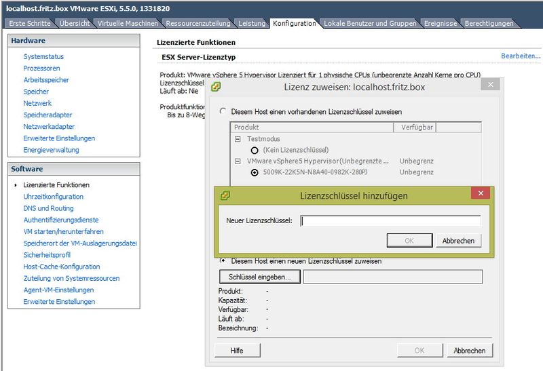Click the 'VMware vSphere5 Hypervisor(Unbegrenzte ...' row text
The height and width of the screenshot is (371, 543).
[x=318, y=161]
